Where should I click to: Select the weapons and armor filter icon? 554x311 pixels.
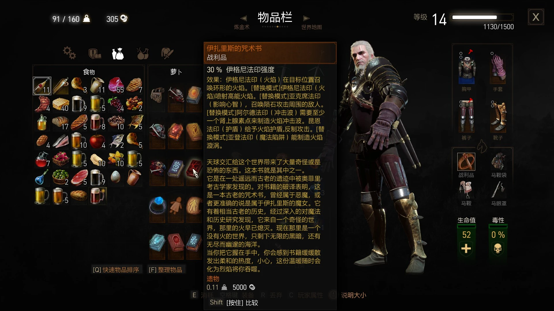click(x=167, y=53)
